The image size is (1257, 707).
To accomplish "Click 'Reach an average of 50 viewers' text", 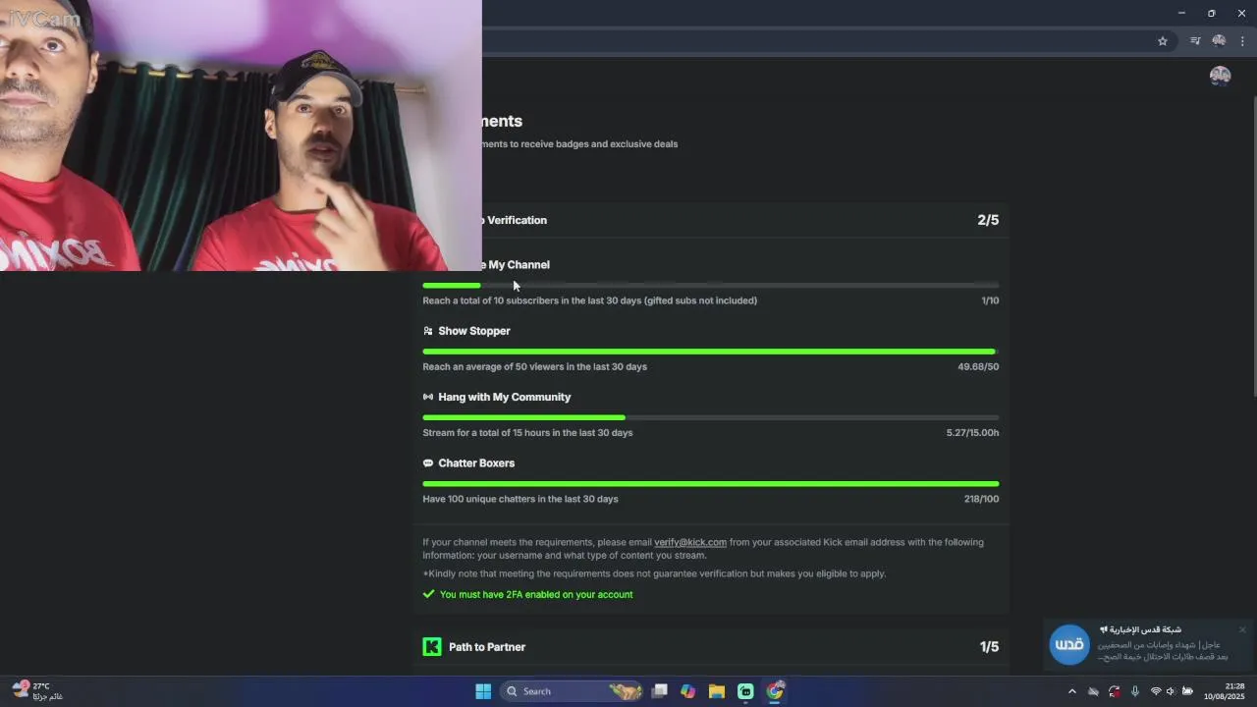I will tap(534, 366).
